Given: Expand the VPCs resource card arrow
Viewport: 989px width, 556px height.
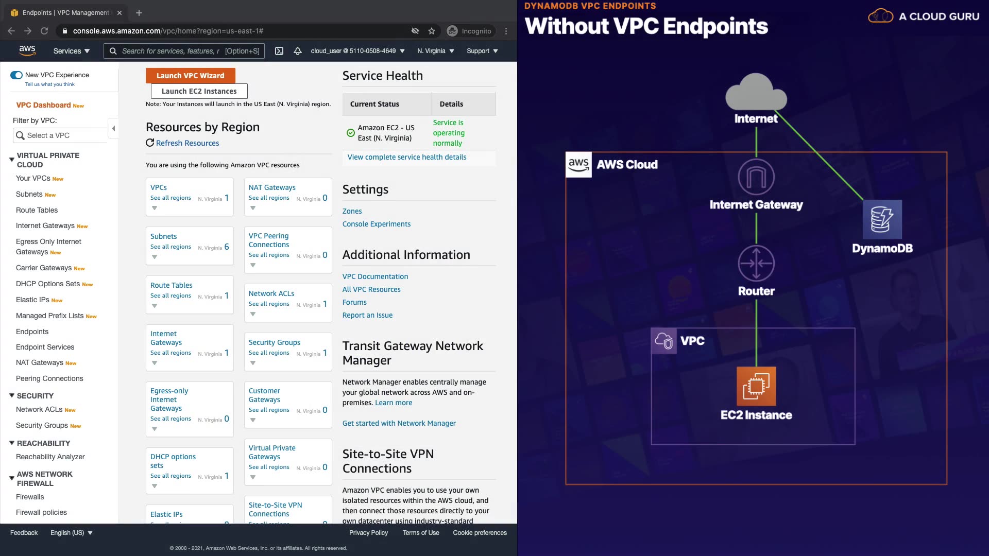Looking at the screenshot, I should pos(155,208).
